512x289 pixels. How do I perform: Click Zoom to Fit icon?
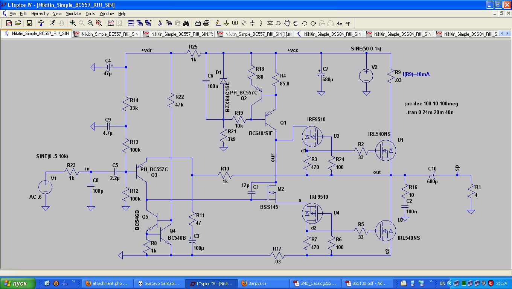click(99, 23)
